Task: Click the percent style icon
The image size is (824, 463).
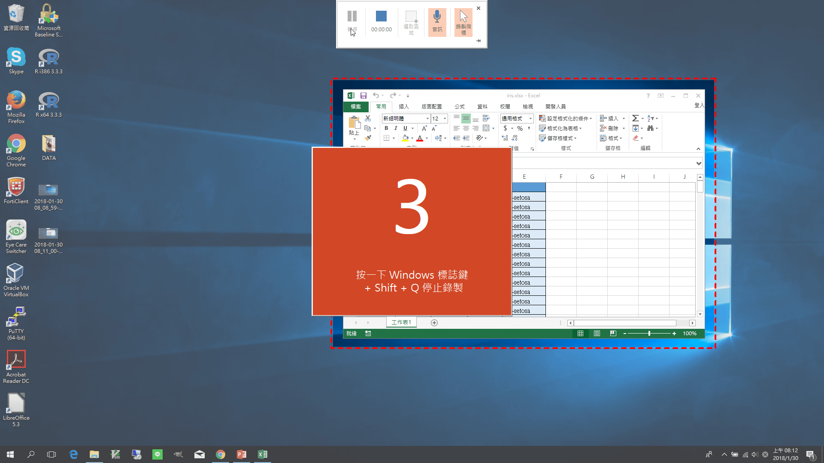Action: [520, 128]
